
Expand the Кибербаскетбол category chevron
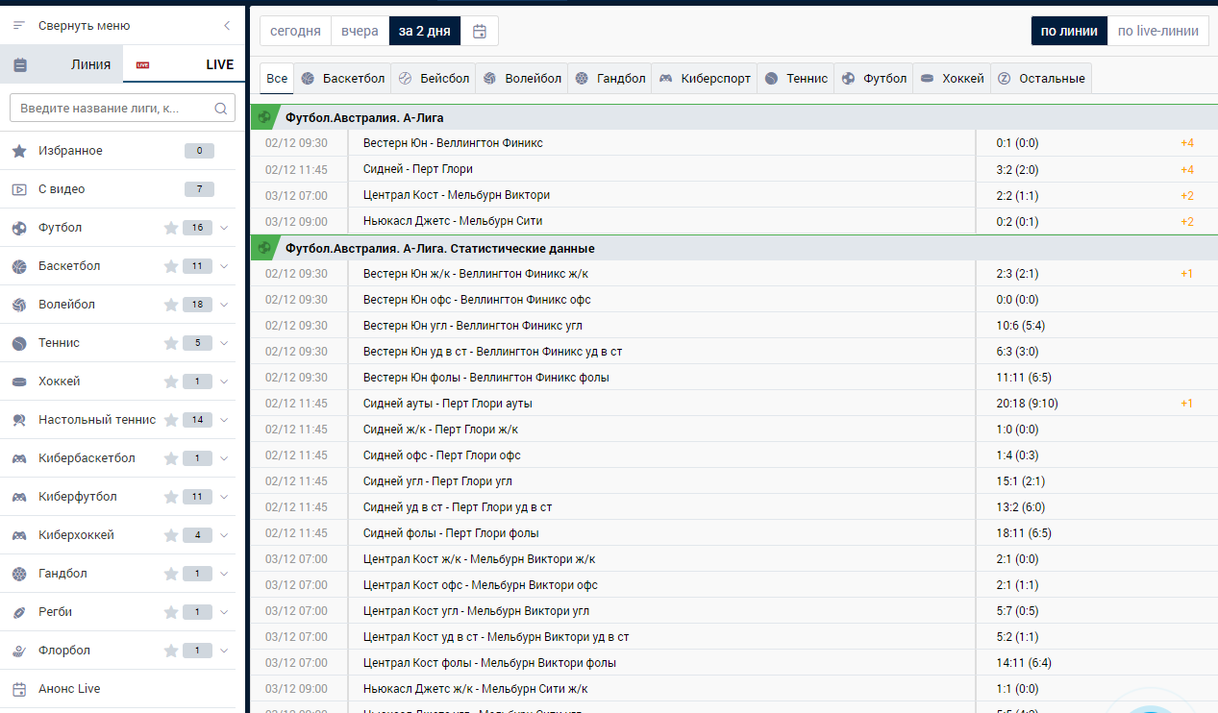pos(224,458)
